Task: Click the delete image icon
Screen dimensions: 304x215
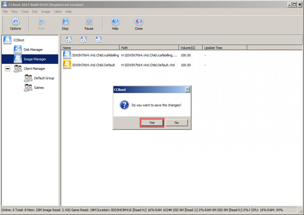Action: point(98,39)
